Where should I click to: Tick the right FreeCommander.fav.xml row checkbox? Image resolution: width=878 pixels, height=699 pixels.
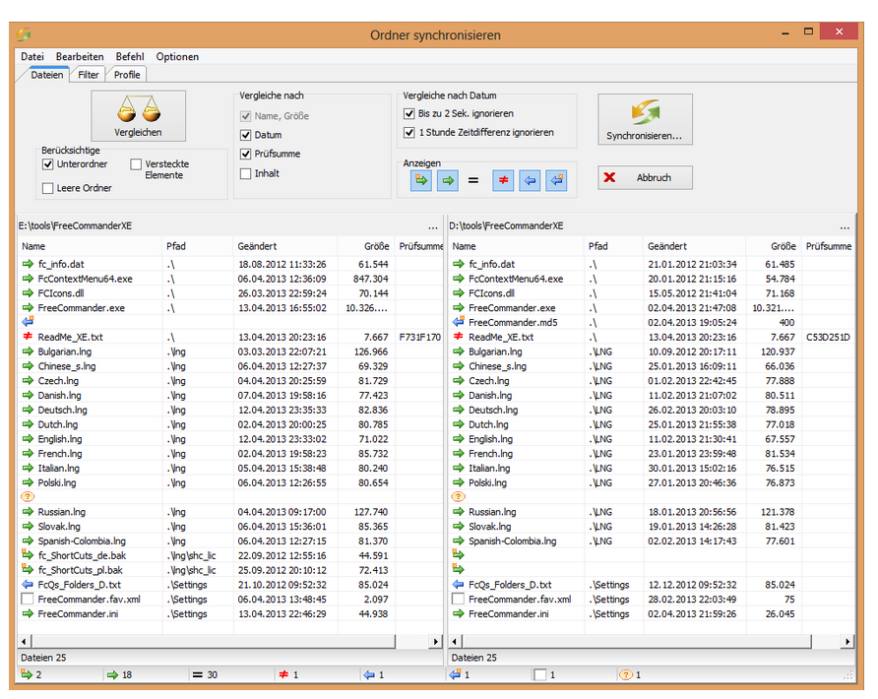(458, 600)
